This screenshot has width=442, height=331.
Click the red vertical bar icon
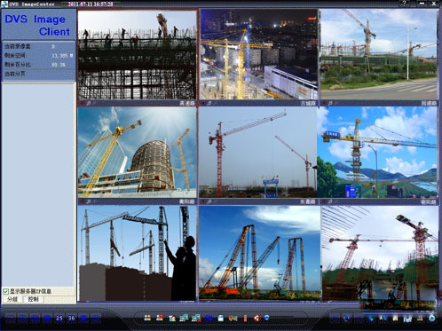coord(245,319)
